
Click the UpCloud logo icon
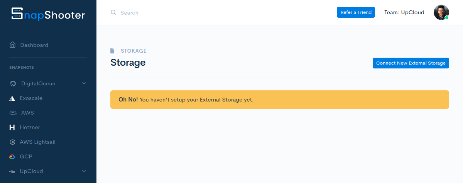[x=12, y=171]
